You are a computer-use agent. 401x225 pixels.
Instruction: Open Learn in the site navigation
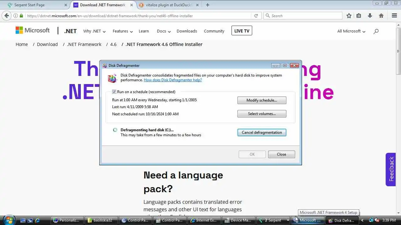[144, 31]
